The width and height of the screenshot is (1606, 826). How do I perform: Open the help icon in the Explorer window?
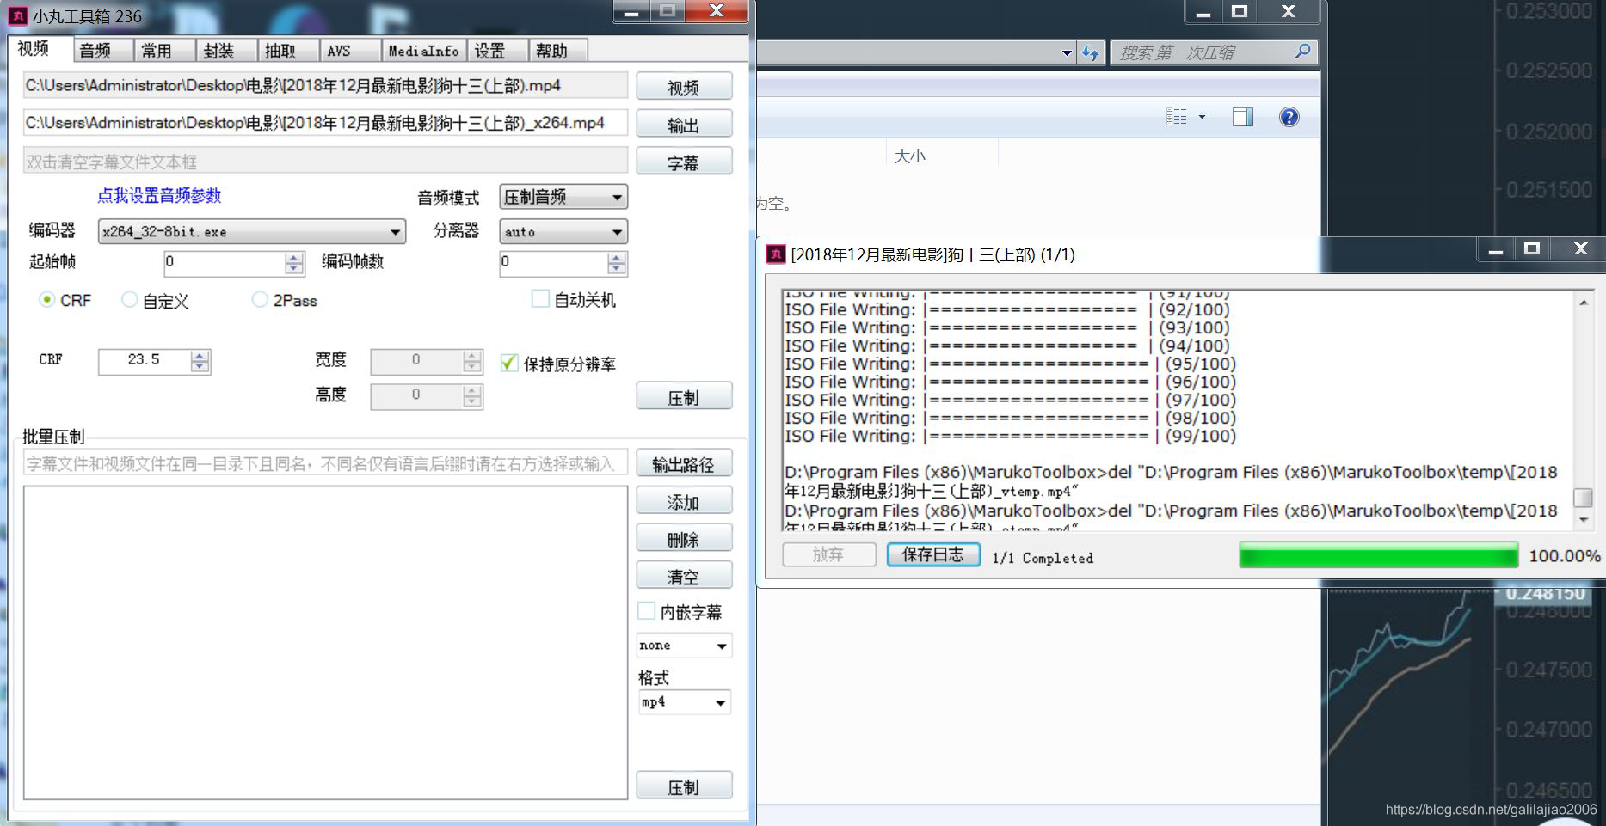(x=1289, y=117)
